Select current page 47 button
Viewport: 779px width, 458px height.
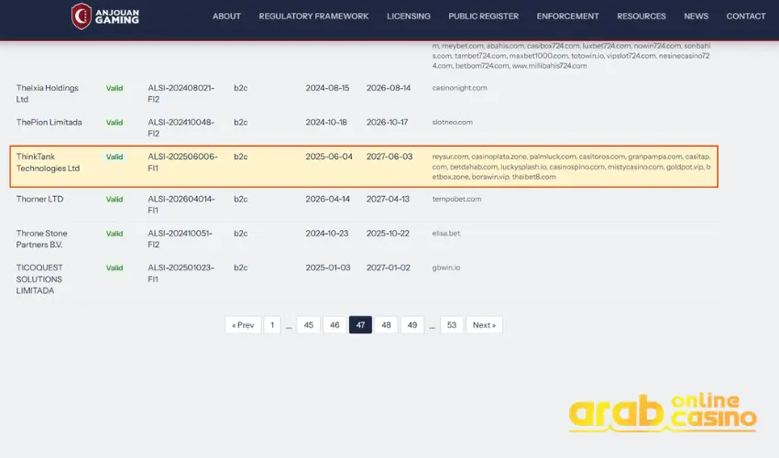360,325
